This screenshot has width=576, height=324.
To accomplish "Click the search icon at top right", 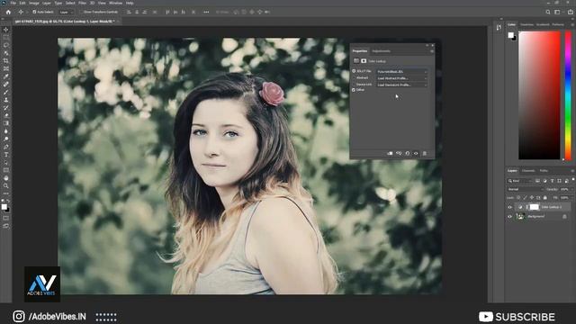I will coord(548,12).
